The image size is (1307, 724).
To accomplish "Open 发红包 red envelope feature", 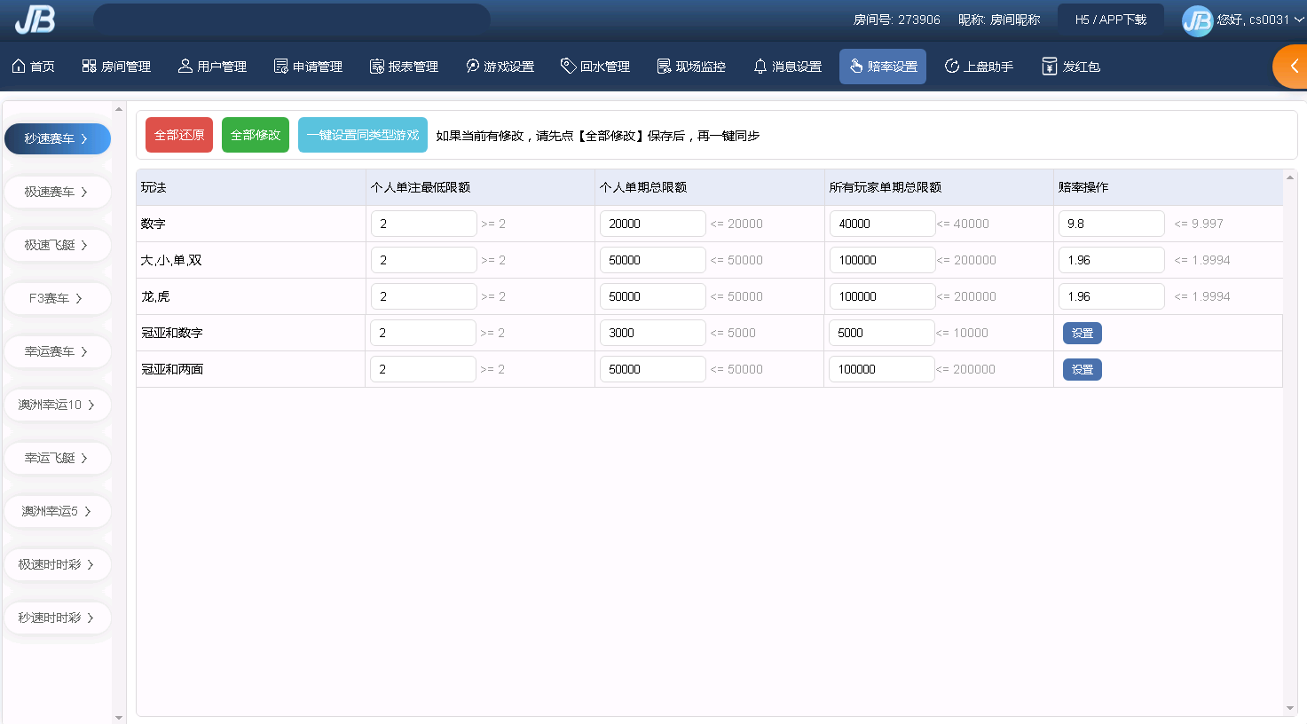I will coord(1071,67).
